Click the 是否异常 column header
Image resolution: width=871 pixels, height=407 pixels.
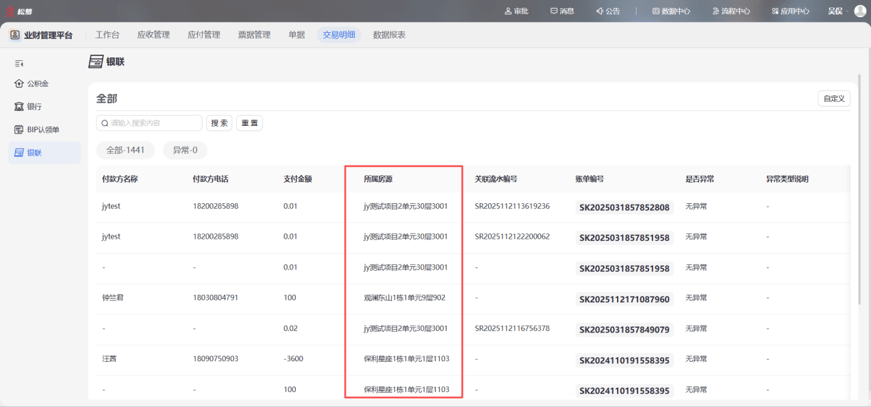(x=700, y=179)
